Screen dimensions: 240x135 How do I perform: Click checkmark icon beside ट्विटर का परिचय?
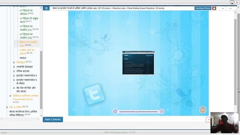point(21,10)
